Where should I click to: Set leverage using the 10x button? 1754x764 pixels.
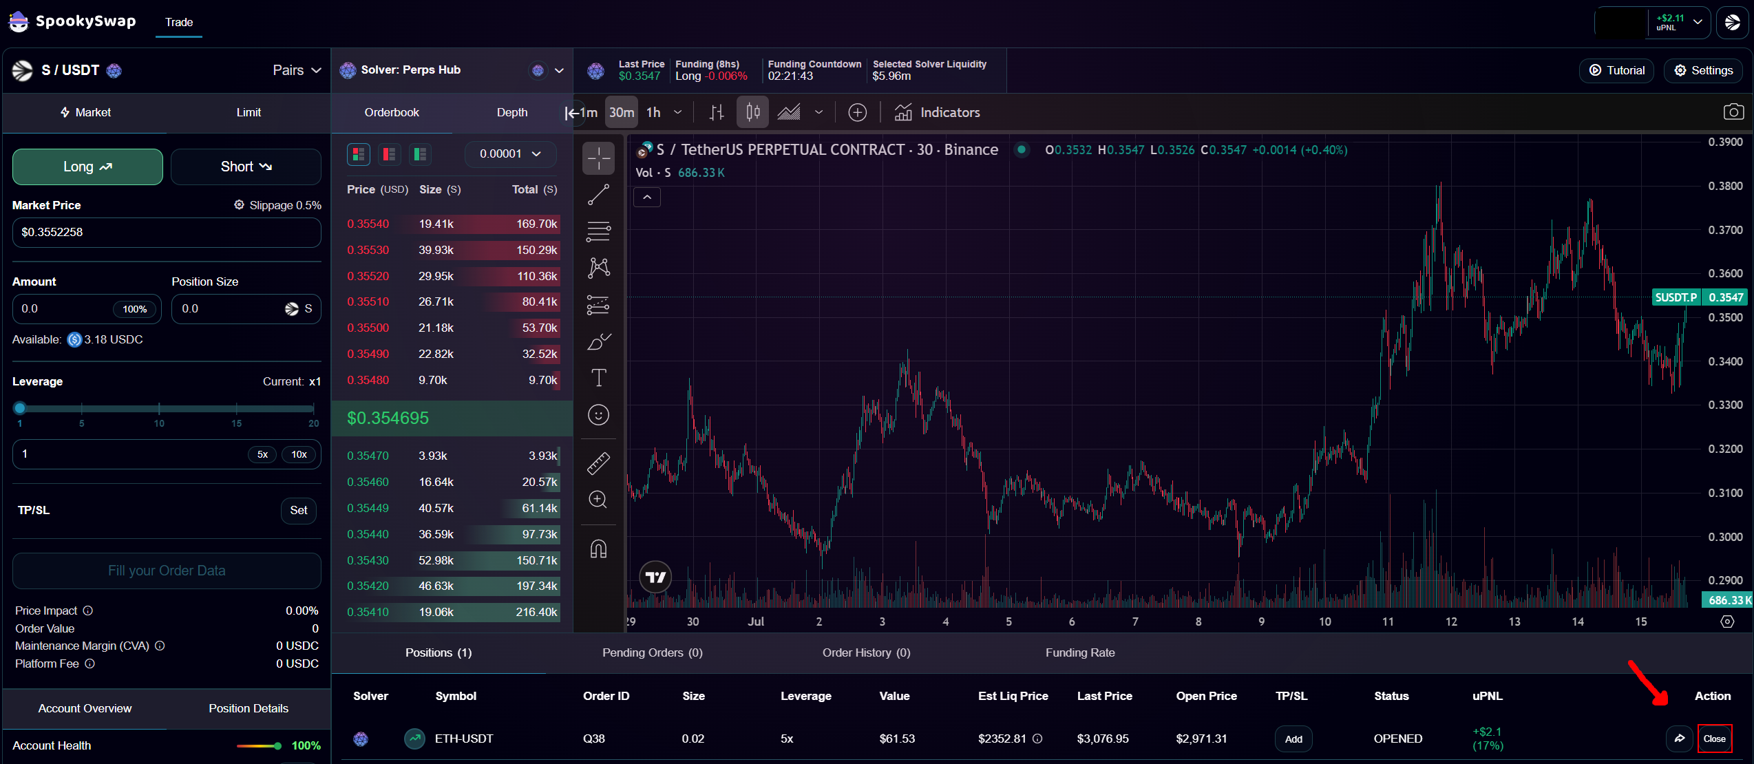tap(299, 454)
